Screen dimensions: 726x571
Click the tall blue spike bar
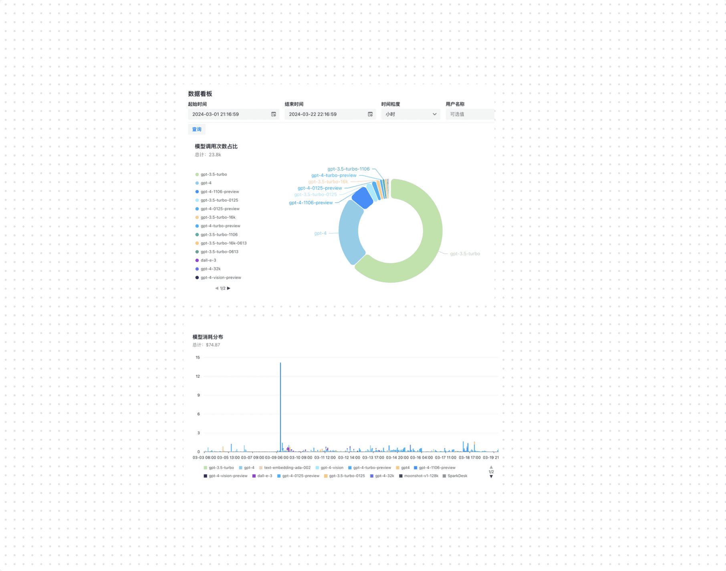click(x=280, y=406)
